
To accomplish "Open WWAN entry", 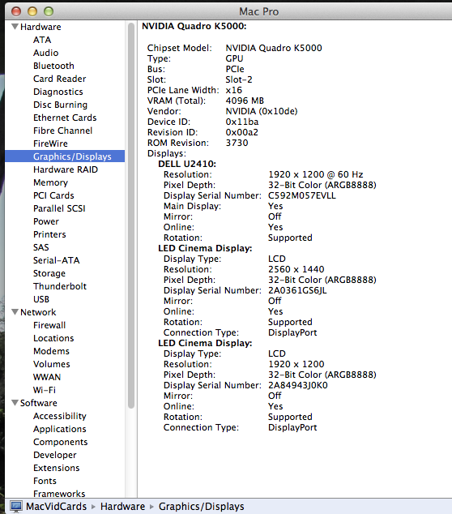I will (47, 377).
